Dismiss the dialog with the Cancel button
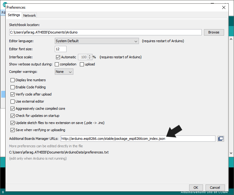 215,188
